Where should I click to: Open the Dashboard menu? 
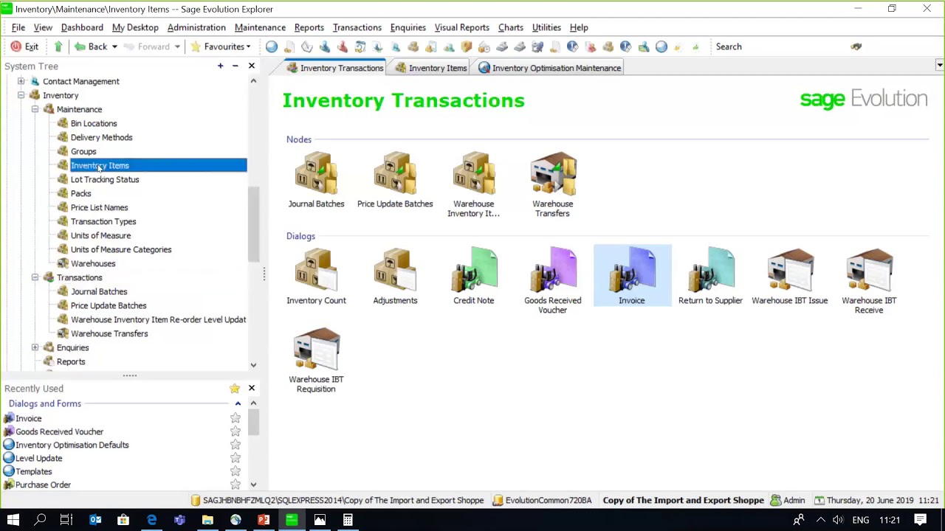pos(82,27)
